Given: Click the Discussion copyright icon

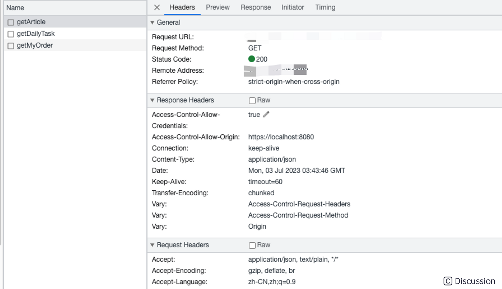Looking at the screenshot, I should pyautogui.click(x=448, y=281).
